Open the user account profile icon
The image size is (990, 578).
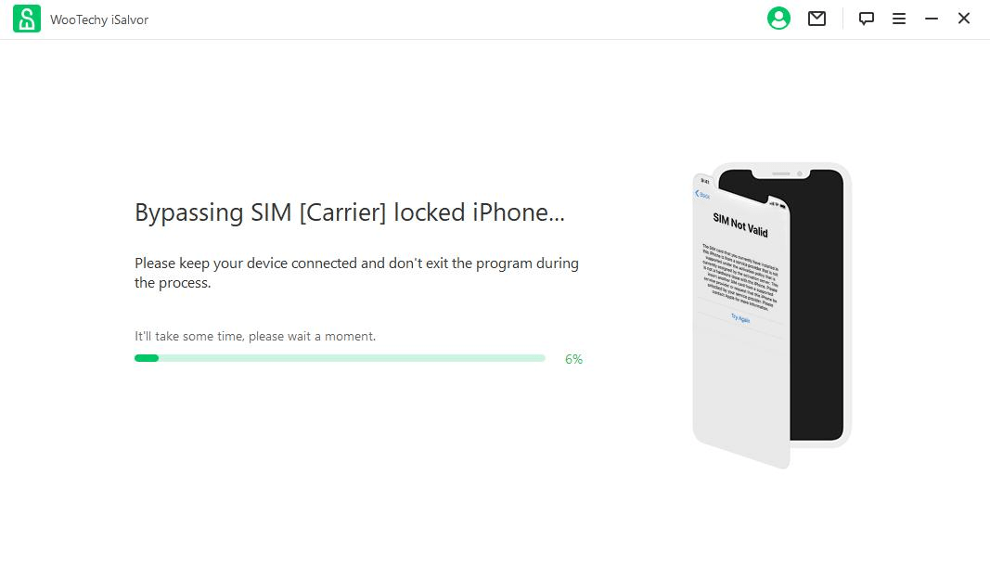[778, 19]
